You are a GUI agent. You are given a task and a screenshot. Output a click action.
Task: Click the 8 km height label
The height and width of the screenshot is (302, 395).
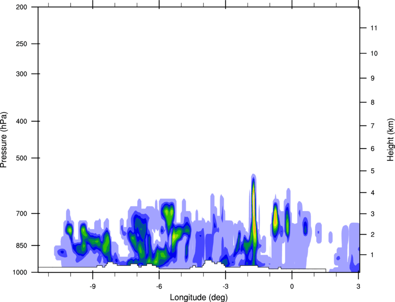click(x=373, y=102)
